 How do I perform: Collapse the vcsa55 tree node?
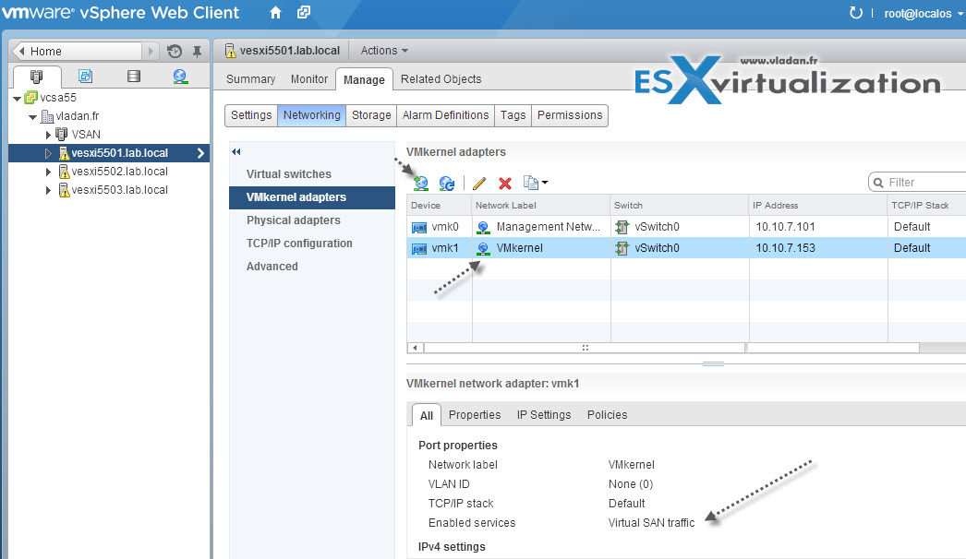point(18,98)
